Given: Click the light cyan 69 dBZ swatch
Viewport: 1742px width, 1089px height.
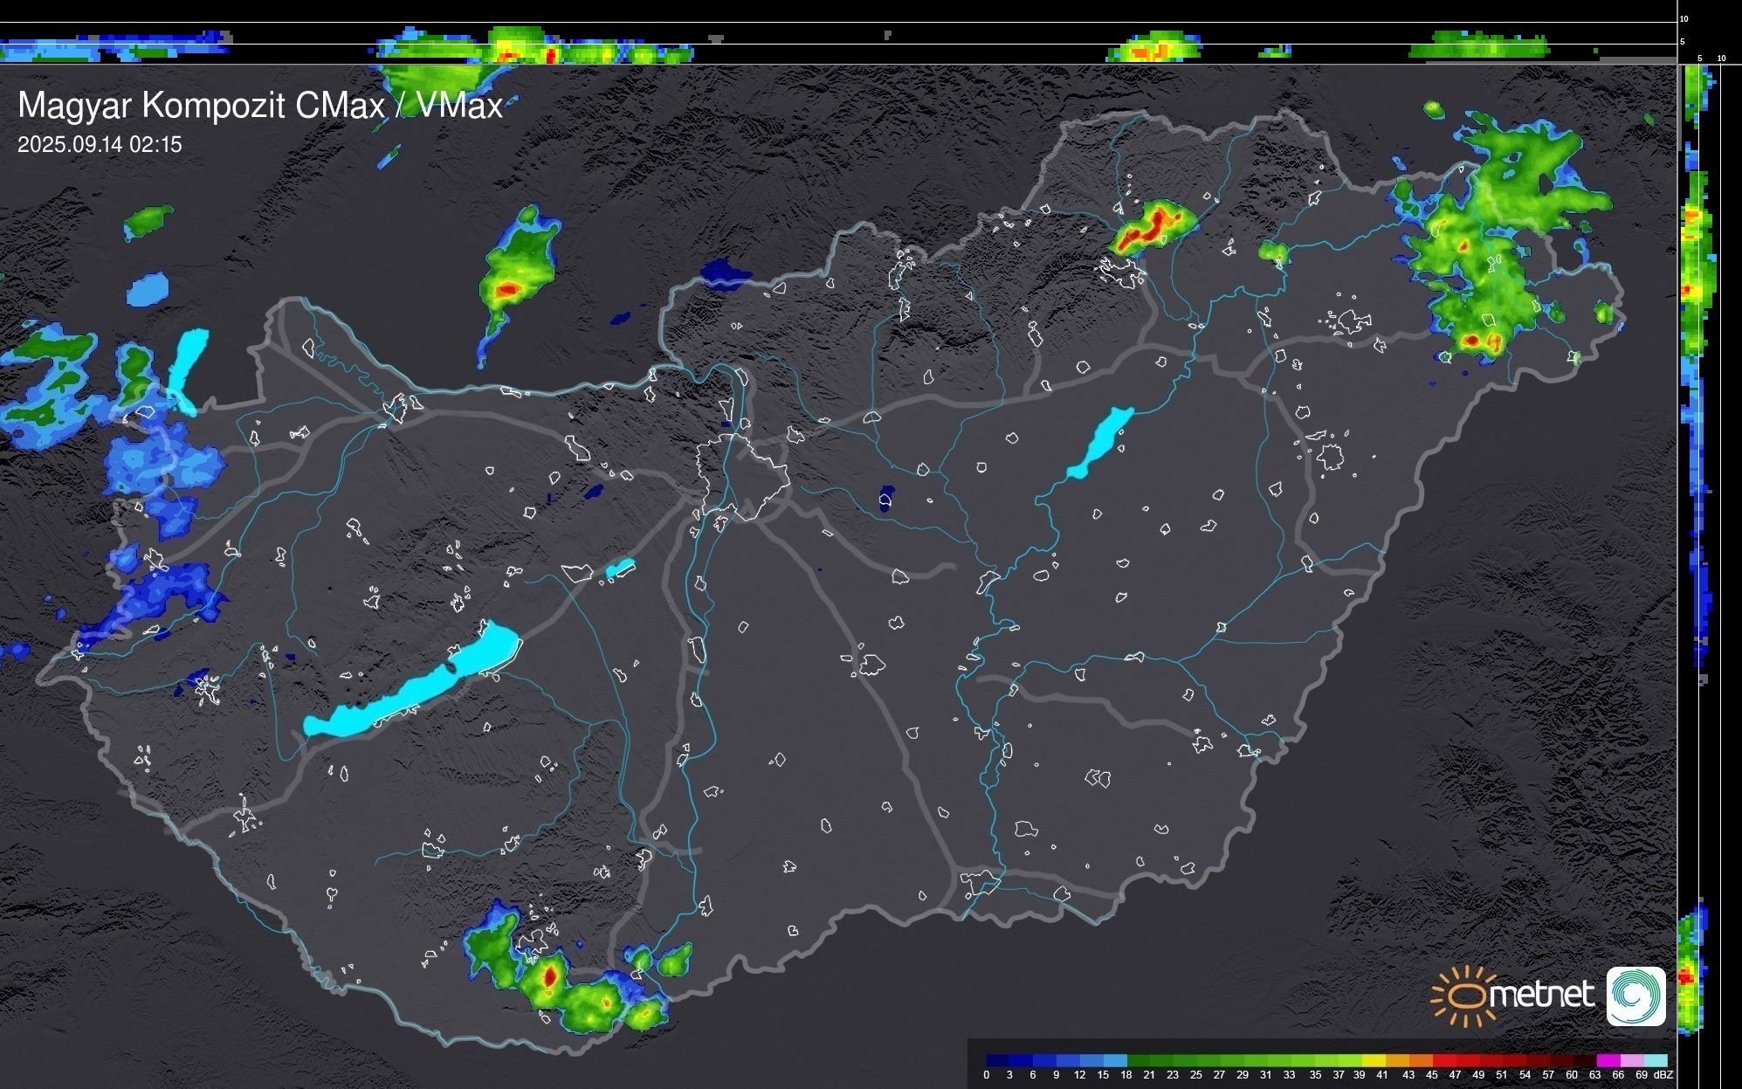Looking at the screenshot, I should [1655, 1060].
